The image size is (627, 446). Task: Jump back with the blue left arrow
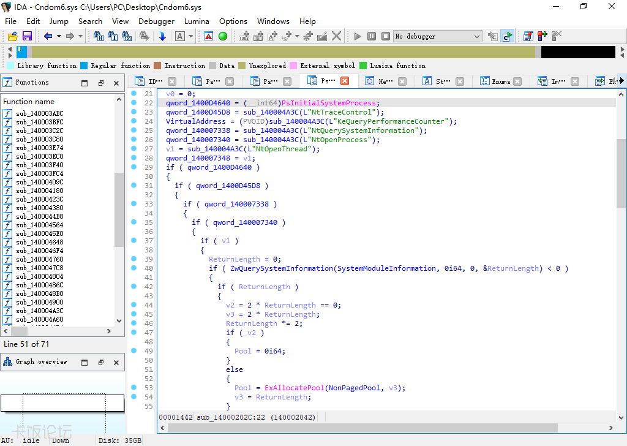[48, 36]
